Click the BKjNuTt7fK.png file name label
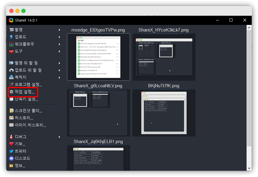This screenshot has height=177, width=258. pos(164,86)
